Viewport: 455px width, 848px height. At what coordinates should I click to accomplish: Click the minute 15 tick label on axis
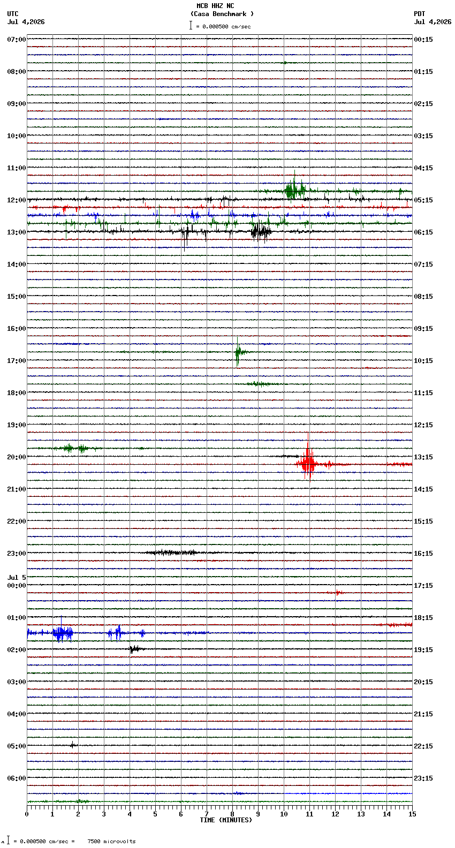point(412,814)
